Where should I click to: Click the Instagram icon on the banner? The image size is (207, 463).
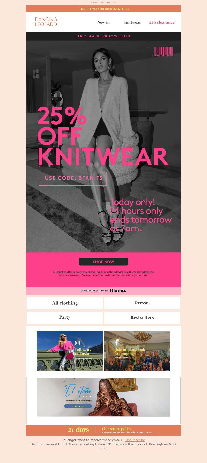pyautogui.click(x=77, y=343)
